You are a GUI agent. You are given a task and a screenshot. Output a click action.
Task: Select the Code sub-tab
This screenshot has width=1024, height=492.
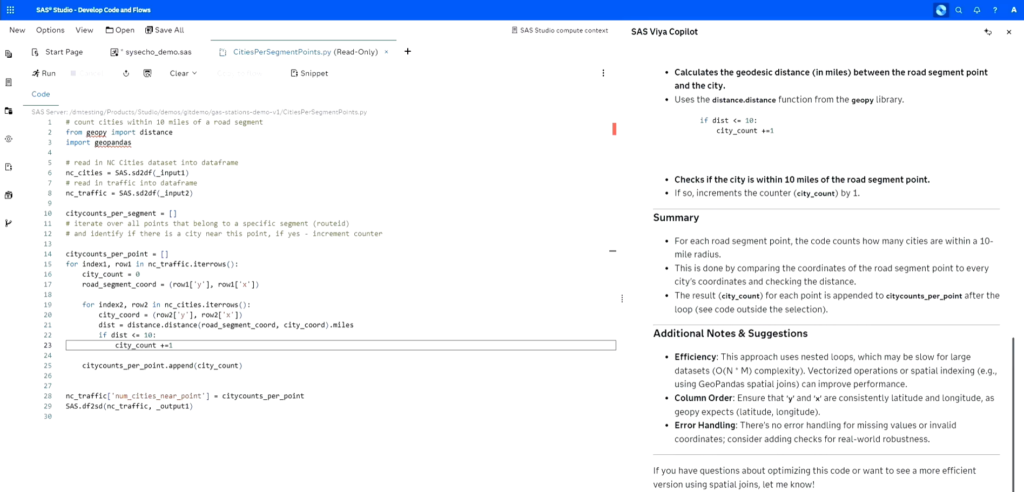(x=41, y=94)
